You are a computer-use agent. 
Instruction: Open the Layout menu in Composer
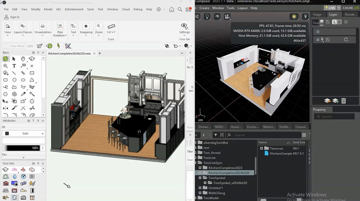(242, 8)
